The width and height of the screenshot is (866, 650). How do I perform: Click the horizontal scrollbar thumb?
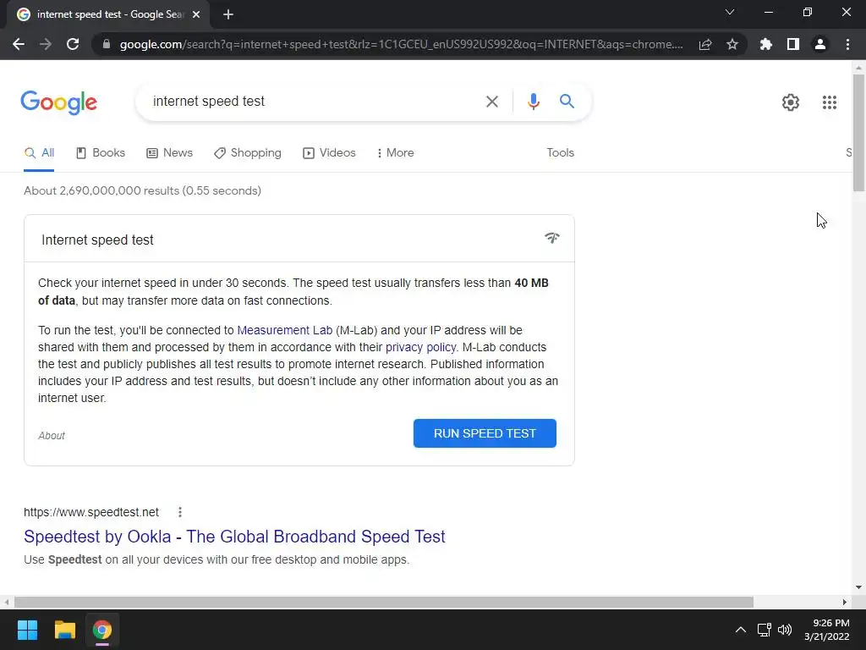point(384,602)
